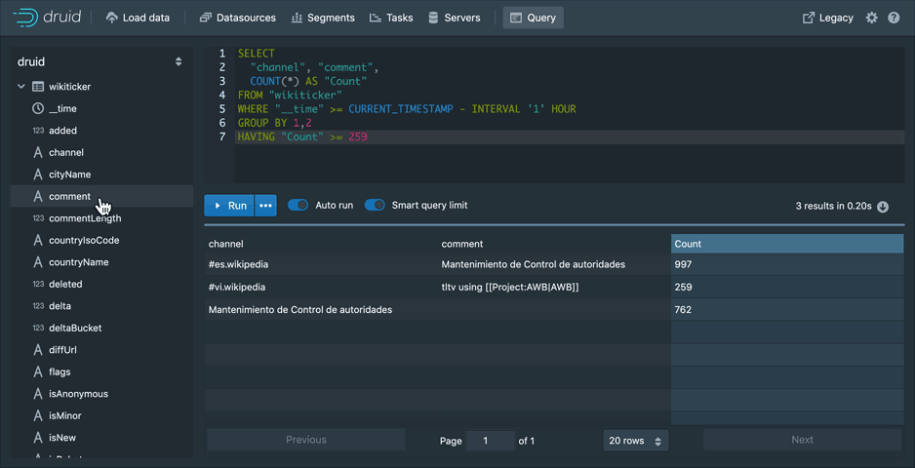Toggle the Auto run switch
The height and width of the screenshot is (468, 915).
298,206
